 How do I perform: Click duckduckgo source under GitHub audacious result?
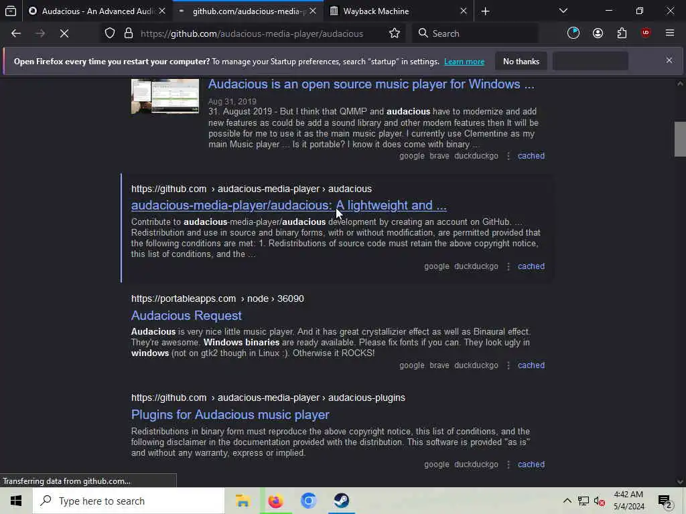point(476,266)
